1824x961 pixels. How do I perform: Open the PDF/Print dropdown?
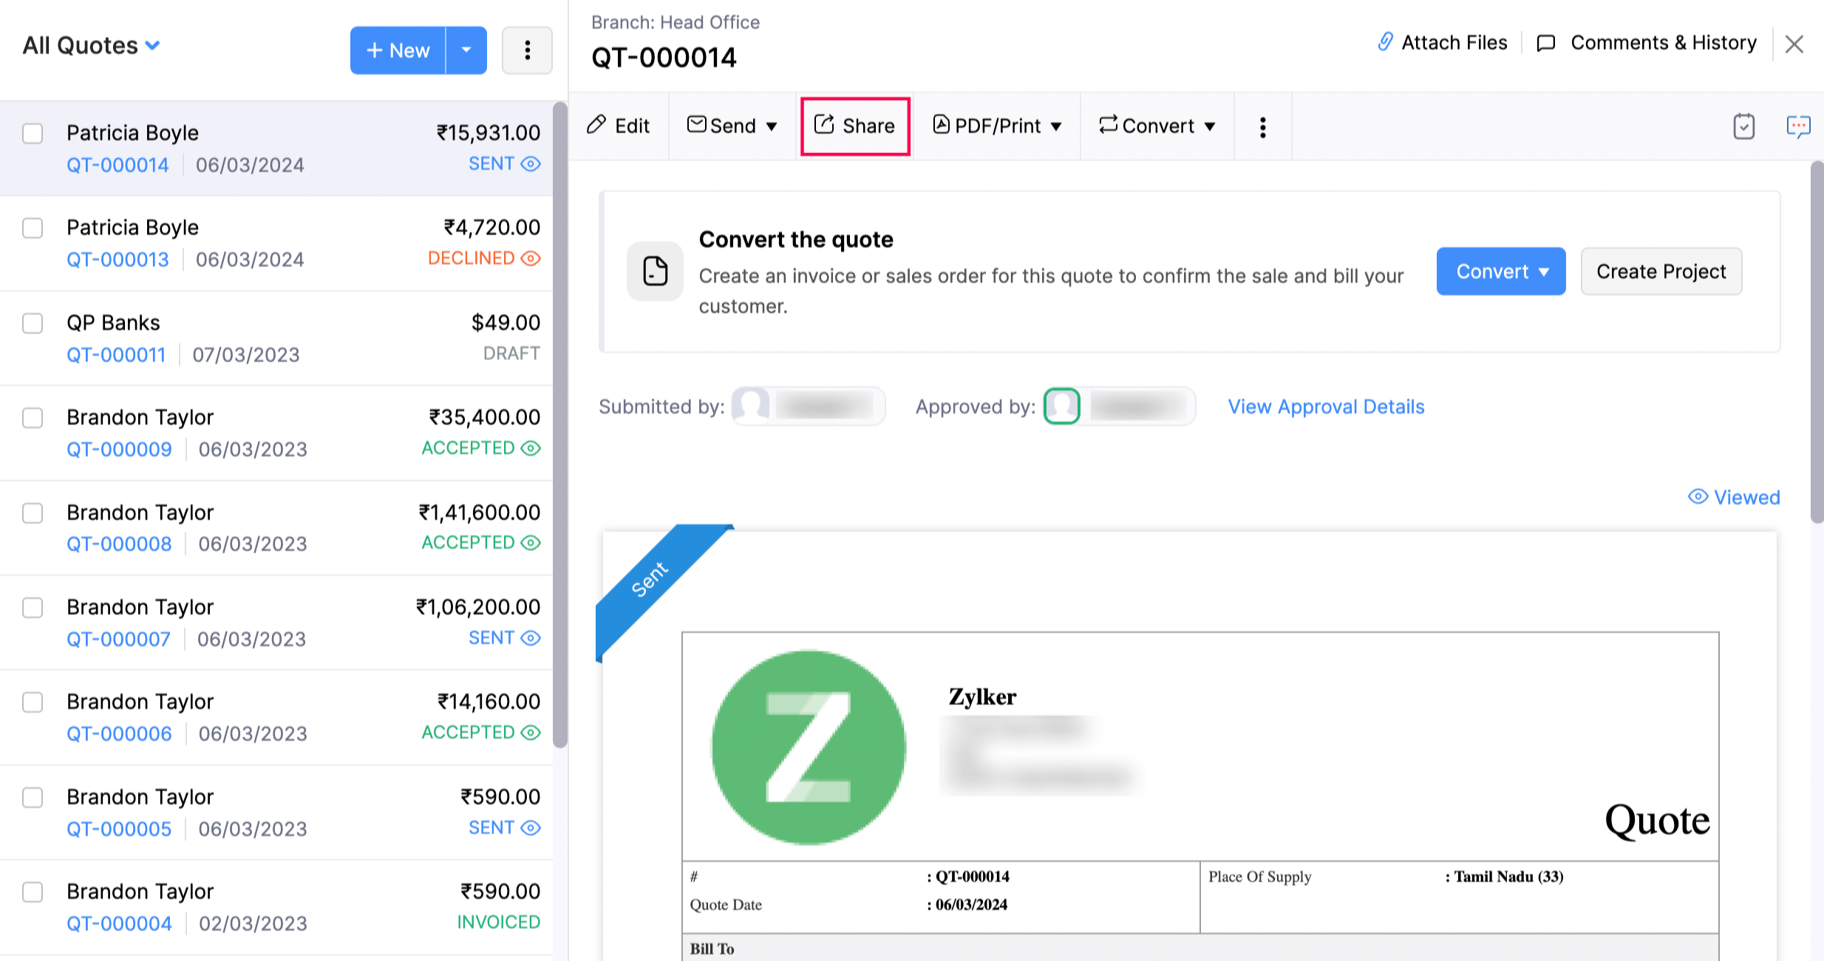click(x=997, y=126)
